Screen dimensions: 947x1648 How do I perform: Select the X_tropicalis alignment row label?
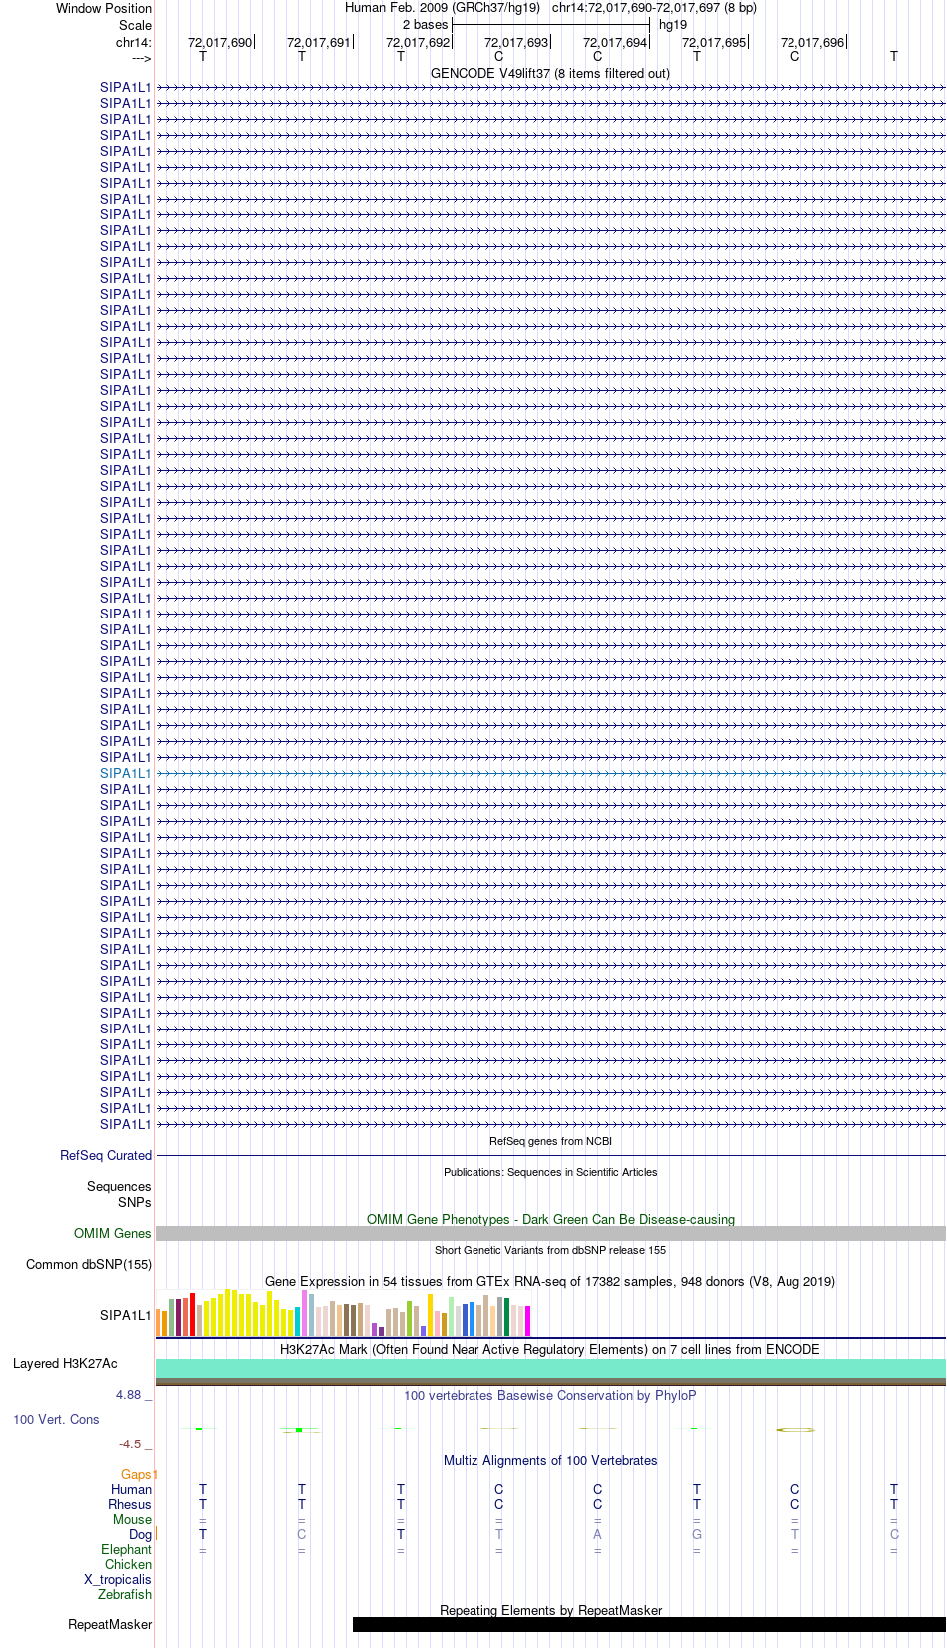(x=118, y=1579)
